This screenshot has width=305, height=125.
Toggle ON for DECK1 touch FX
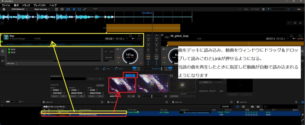[63, 96]
